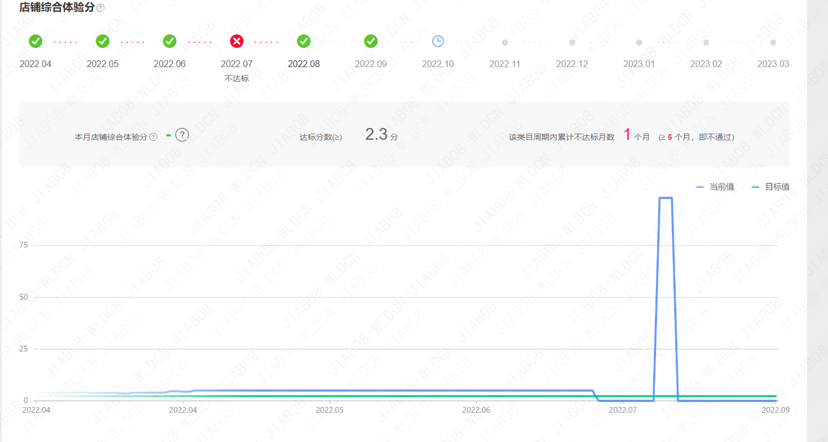Click the (≥ 6 个月，即不通过) note
This screenshot has width=828, height=442.
click(696, 137)
